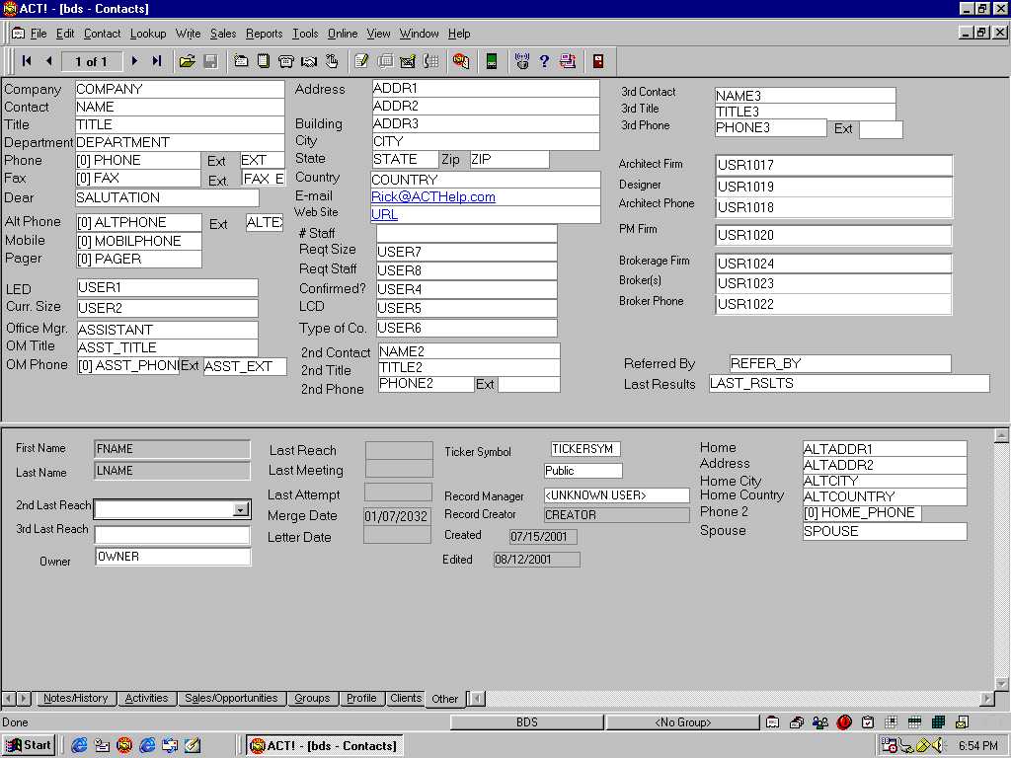
Task: Click the dark green Monthly Calendar icon
Action: 938,722
